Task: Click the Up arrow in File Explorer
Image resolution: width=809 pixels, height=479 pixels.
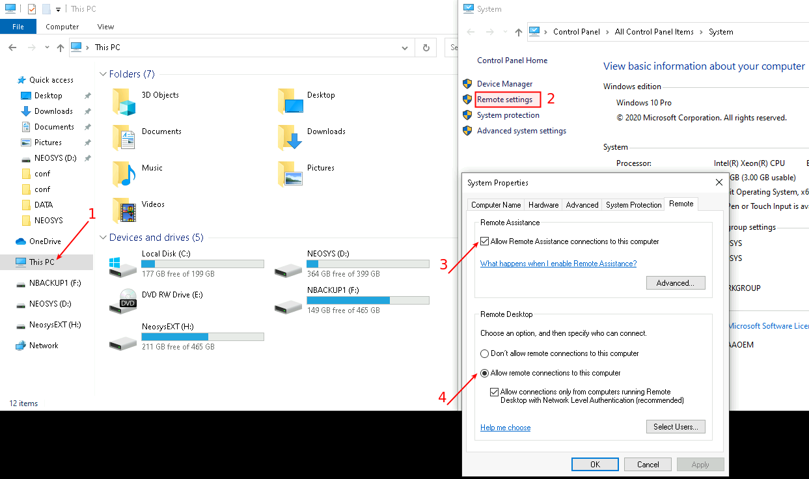Action: (61, 48)
